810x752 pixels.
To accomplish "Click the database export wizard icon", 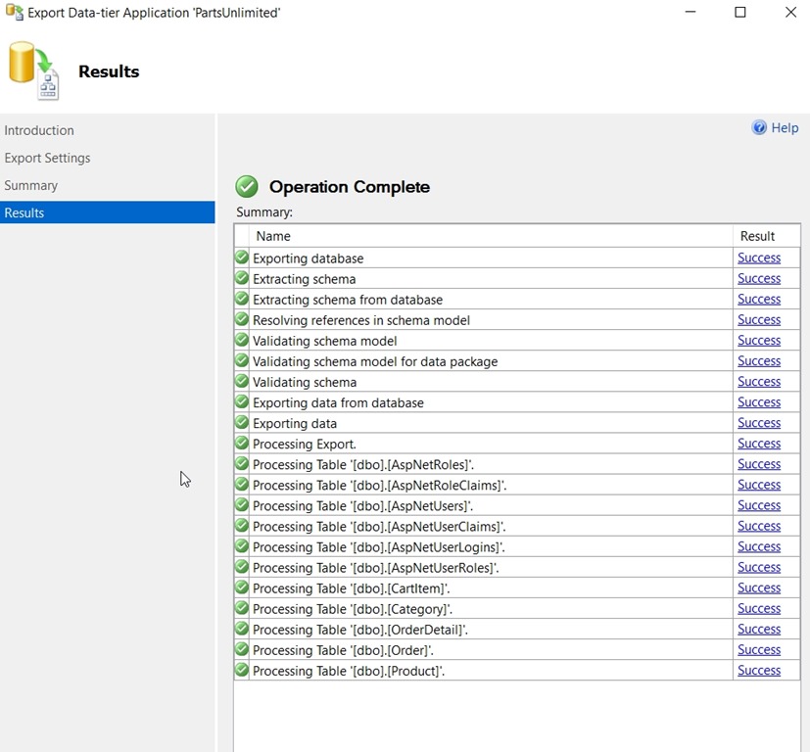I will coord(34,70).
